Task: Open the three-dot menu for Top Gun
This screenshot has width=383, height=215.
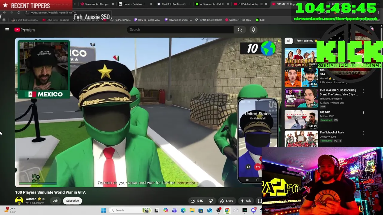Action: coord(363,113)
